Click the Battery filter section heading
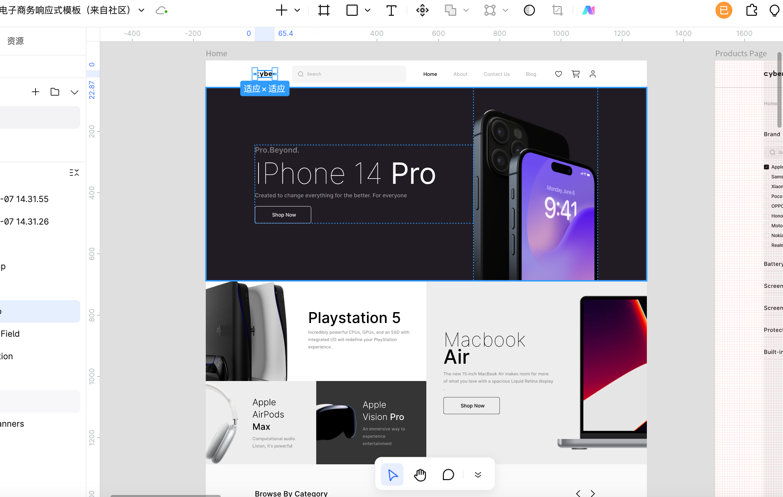The height and width of the screenshot is (497, 783). tap(773, 264)
